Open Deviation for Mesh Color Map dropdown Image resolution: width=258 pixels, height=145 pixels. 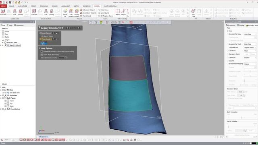(250, 44)
